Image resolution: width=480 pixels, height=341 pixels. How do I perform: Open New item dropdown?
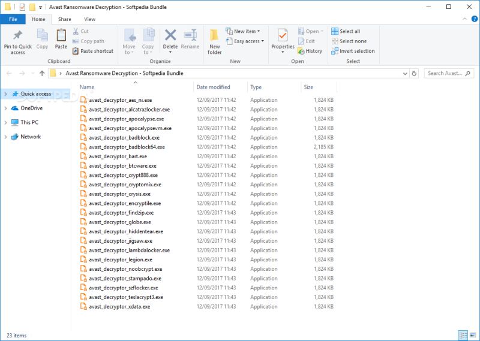[243, 31]
